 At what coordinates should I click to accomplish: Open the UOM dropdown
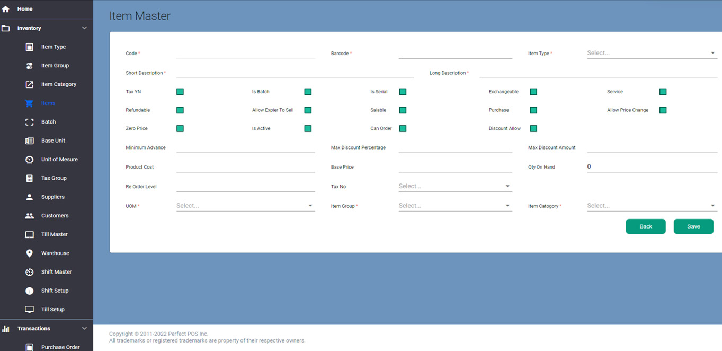[x=245, y=206]
